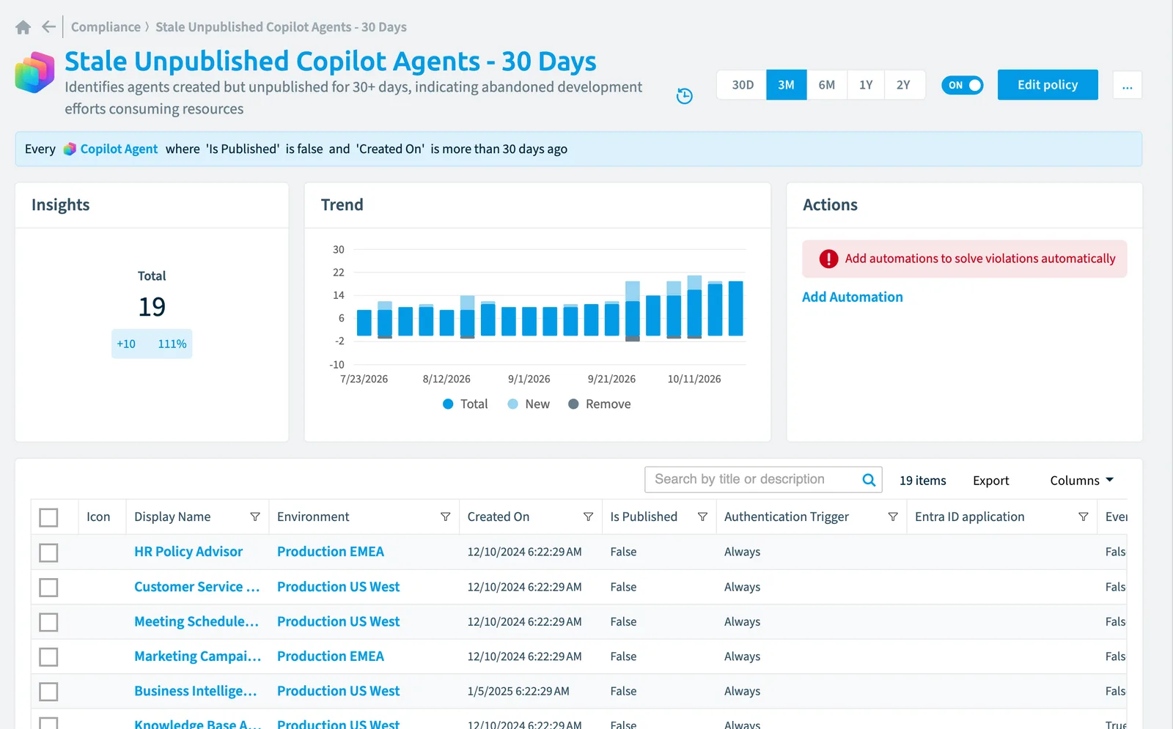Open Created On column filter

tap(588, 517)
